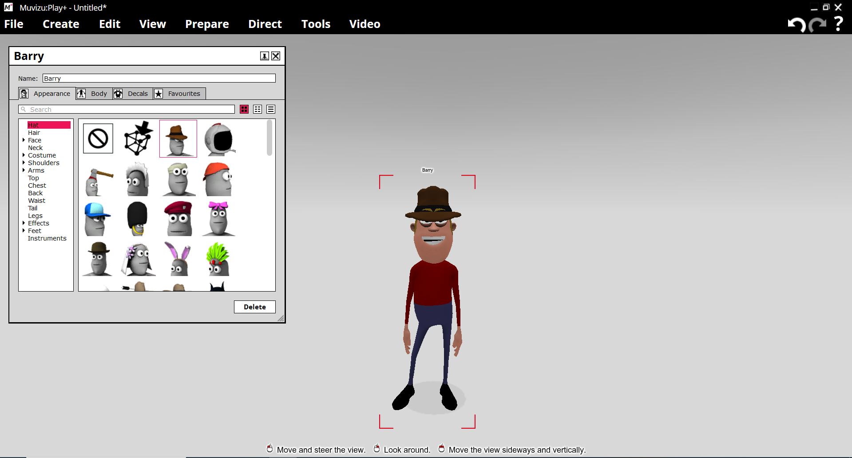Open the File menu
The width and height of the screenshot is (852, 458).
(14, 24)
